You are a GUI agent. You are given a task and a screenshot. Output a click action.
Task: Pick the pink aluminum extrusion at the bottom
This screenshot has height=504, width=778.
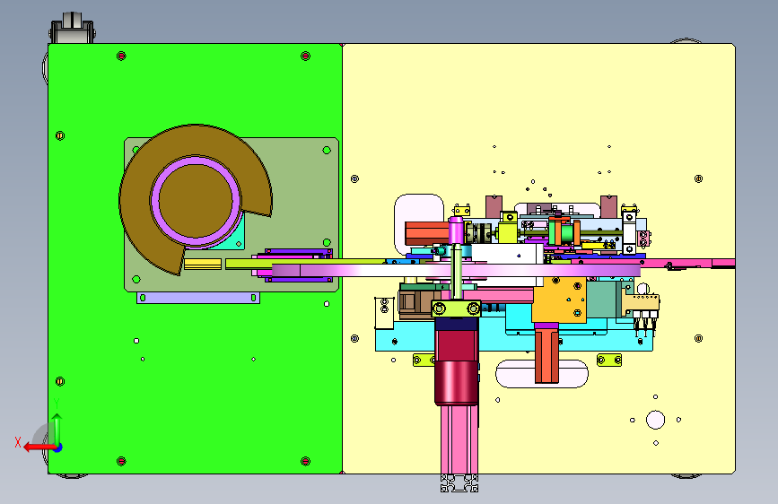tap(459, 439)
